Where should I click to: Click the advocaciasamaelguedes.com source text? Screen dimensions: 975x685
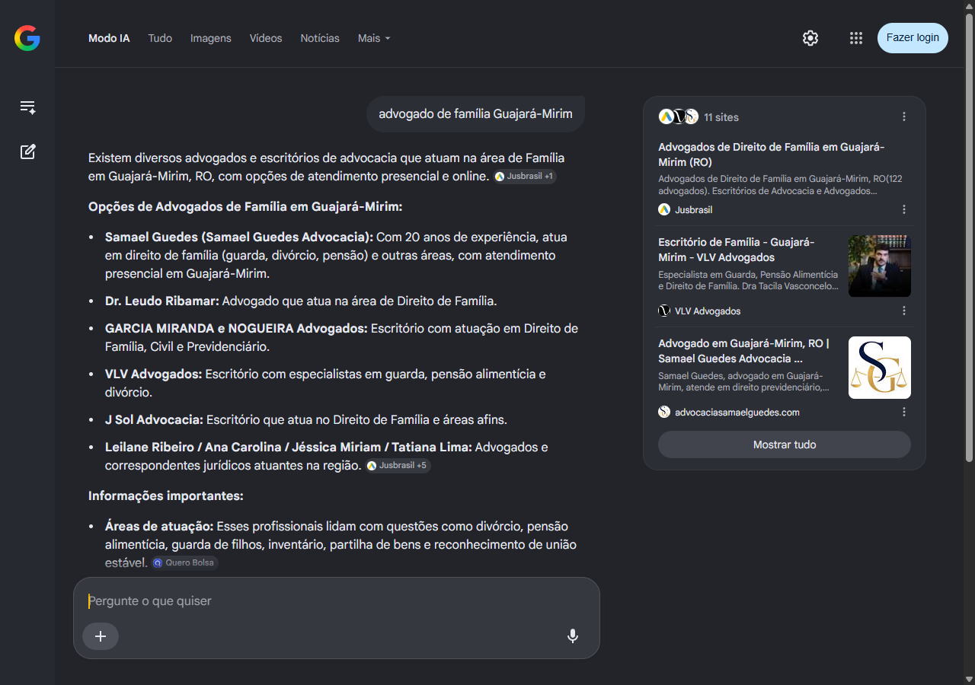(737, 413)
